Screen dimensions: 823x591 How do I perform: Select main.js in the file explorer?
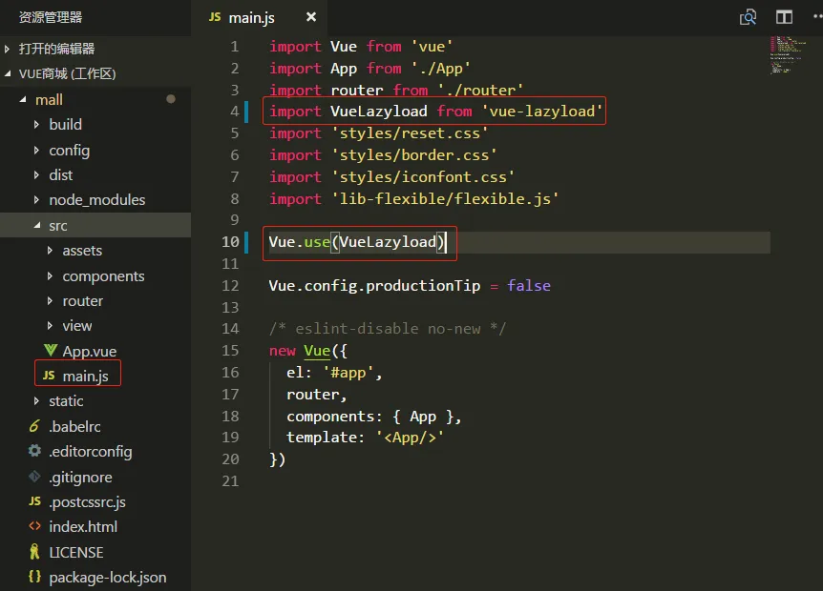point(85,377)
